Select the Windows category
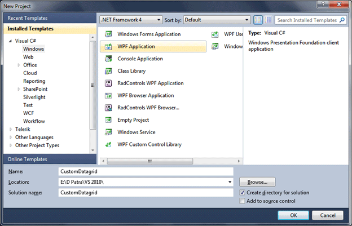The height and width of the screenshot is (226, 352). click(x=33, y=49)
